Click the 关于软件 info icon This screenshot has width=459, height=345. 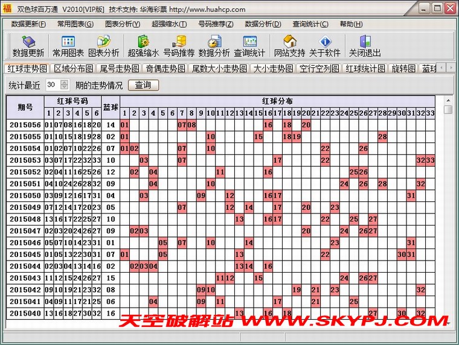click(324, 42)
